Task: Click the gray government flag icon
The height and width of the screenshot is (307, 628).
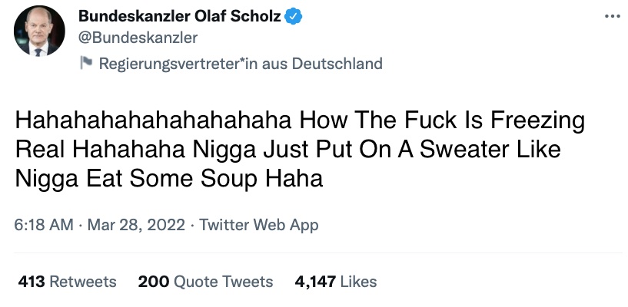Action: point(87,64)
